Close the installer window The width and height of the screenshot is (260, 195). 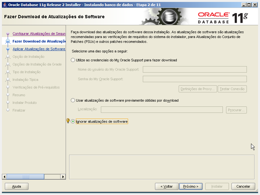(255, 5)
